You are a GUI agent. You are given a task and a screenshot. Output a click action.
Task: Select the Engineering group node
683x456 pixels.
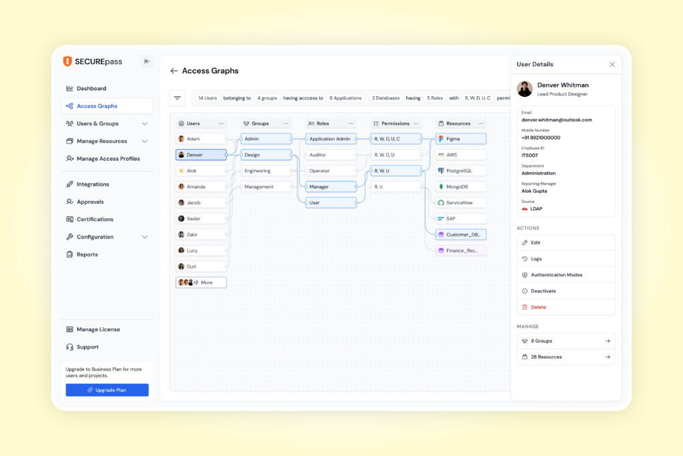click(266, 171)
